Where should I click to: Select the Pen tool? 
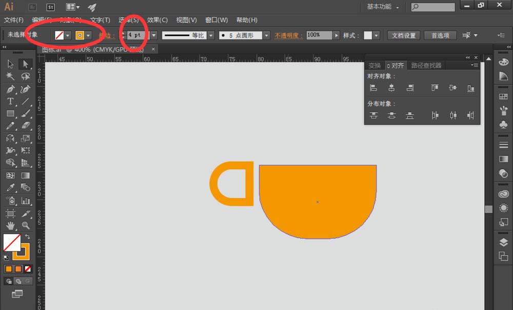click(10, 89)
